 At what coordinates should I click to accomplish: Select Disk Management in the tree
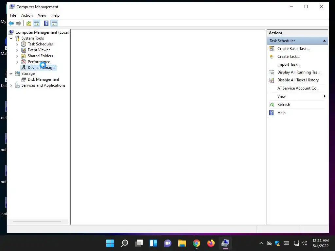tap(44, 79)
